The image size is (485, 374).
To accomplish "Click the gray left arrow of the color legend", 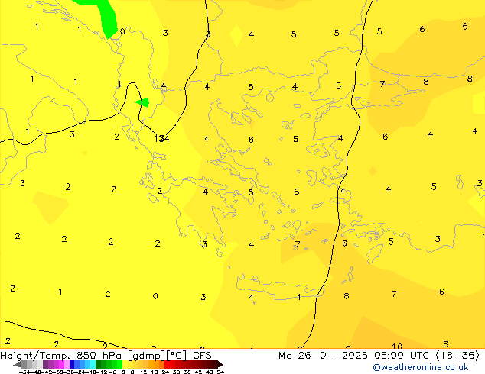I will tap(18, 364).
